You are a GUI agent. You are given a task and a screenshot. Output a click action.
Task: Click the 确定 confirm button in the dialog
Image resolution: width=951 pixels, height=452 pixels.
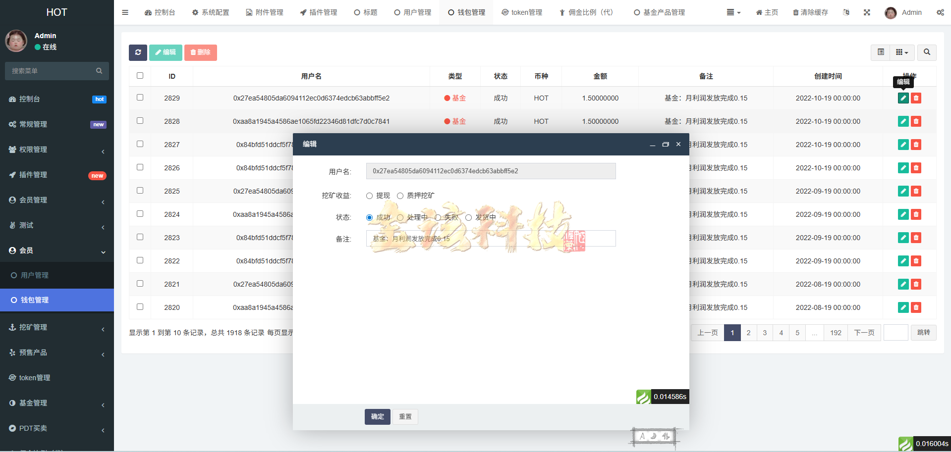pyautogui.click(x=377, y=416)
